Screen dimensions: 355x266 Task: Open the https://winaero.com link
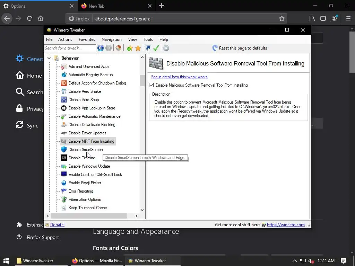[286, 224]
